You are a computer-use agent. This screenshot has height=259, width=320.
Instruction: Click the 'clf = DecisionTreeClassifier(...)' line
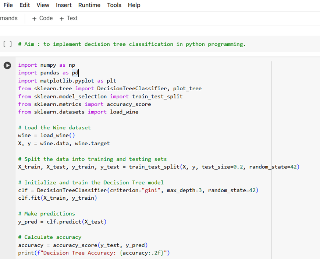click(138, 190)
